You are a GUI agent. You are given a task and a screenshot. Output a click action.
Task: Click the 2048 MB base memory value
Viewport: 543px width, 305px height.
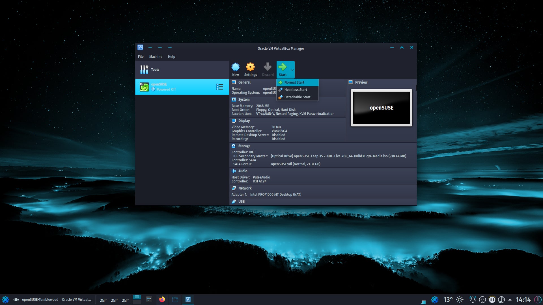pos(262,106)
